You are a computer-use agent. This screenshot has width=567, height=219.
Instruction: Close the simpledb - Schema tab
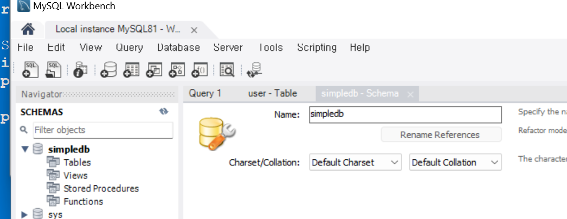pyautogui.click(x=410, y=94)
